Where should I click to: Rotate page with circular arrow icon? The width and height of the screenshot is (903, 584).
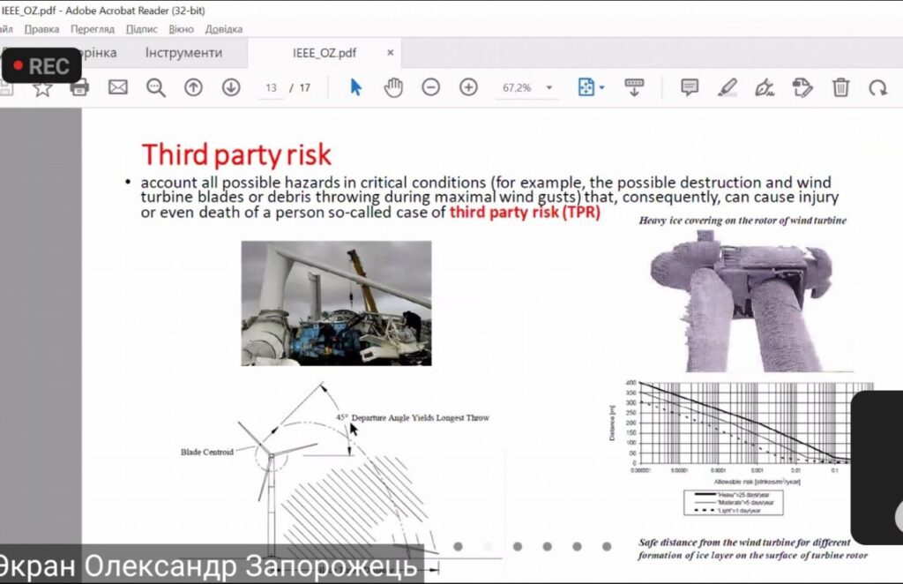877,87
